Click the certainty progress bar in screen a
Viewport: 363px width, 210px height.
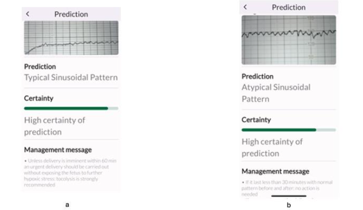click(x=71, y=108)
